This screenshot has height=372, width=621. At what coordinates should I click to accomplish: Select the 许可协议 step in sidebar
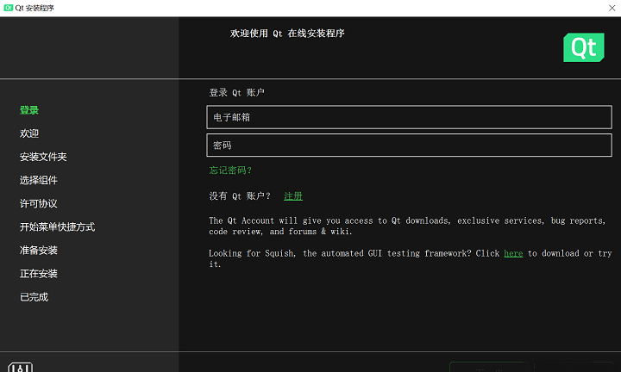[x=39, y=203]
